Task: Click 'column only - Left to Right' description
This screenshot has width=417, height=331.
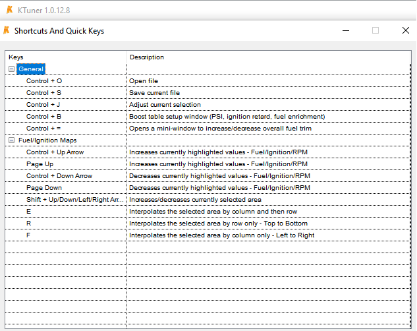Action: (222, 235)
